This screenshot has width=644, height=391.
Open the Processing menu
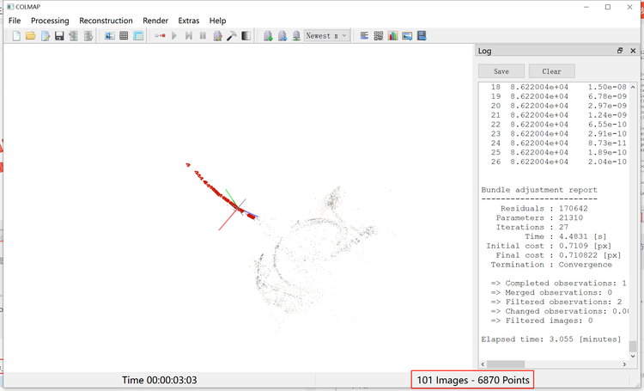tap(50, 21)
